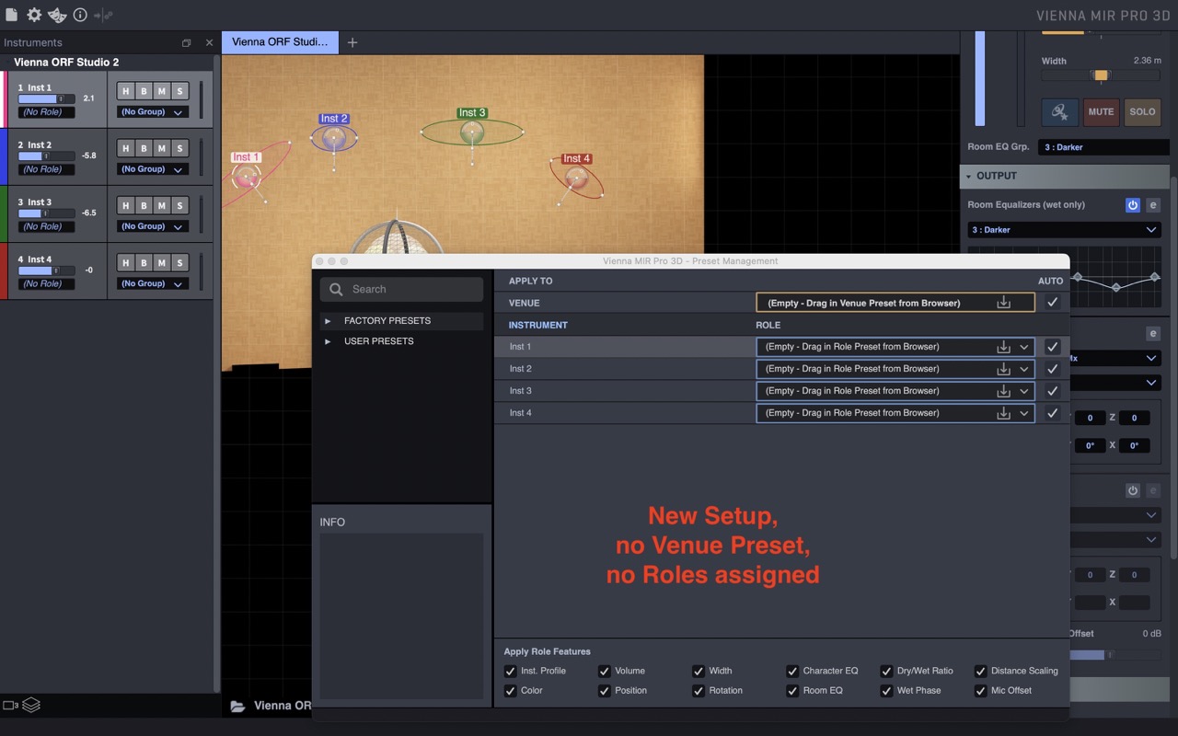This screenshot has height=736, width=1178.
Task: Click the Vienna ORF Studio 2 header
Action: tap(66, 63)
